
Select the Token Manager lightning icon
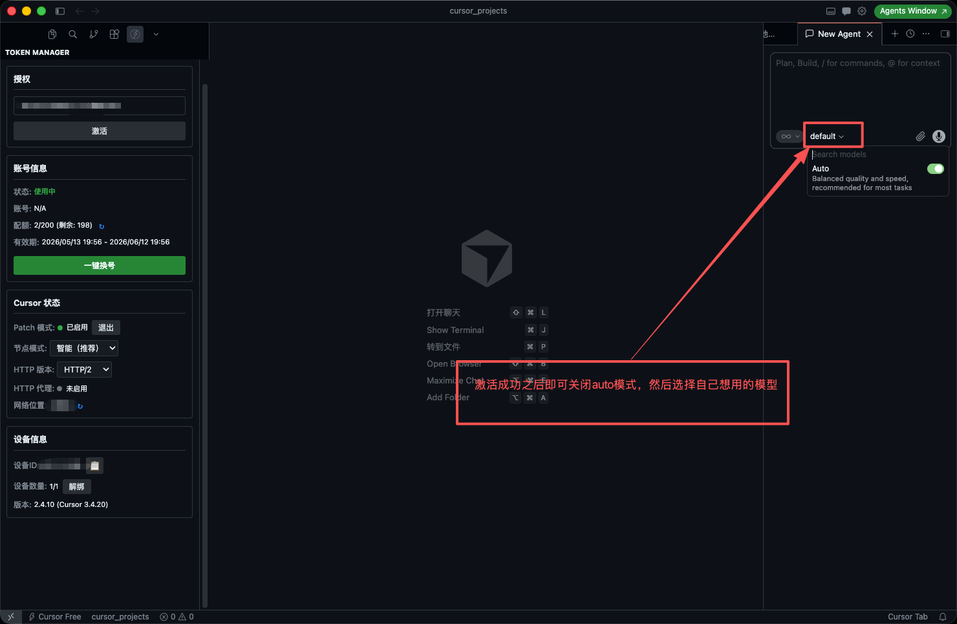coord(135,34)
